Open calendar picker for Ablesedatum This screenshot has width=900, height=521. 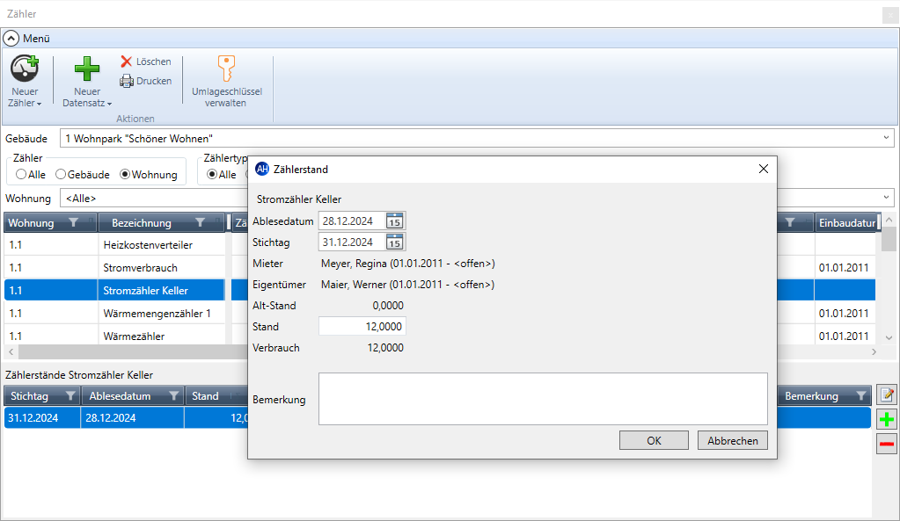coord(395,221)
